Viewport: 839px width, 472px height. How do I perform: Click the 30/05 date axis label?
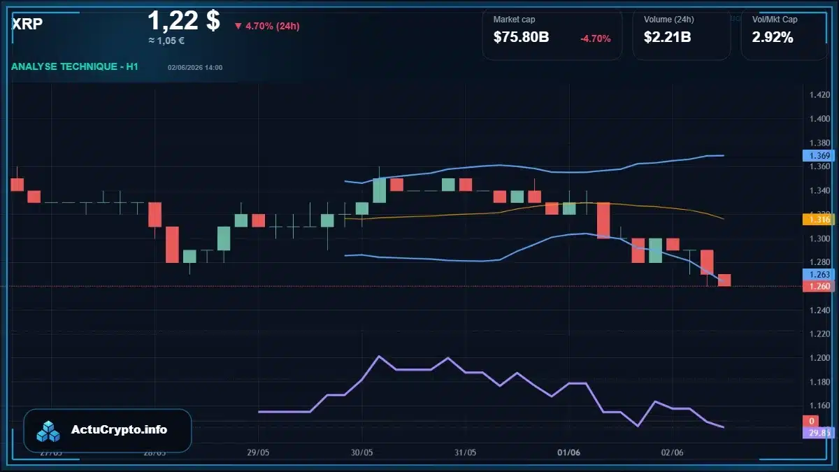click(361, 452)
